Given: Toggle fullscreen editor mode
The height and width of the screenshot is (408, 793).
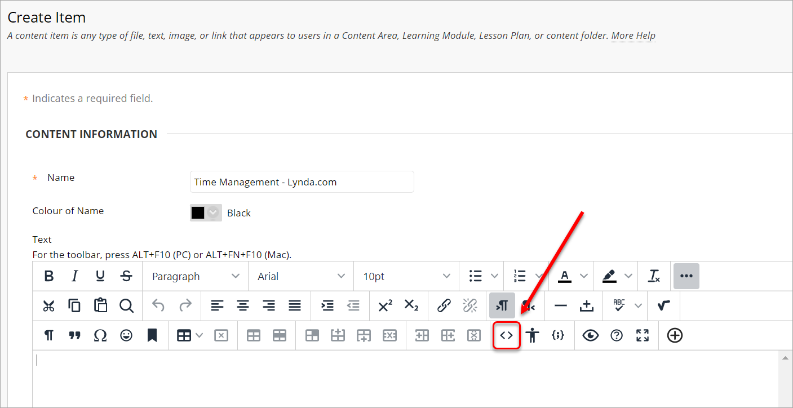Looking at the screenshot, I should point(643,335).
